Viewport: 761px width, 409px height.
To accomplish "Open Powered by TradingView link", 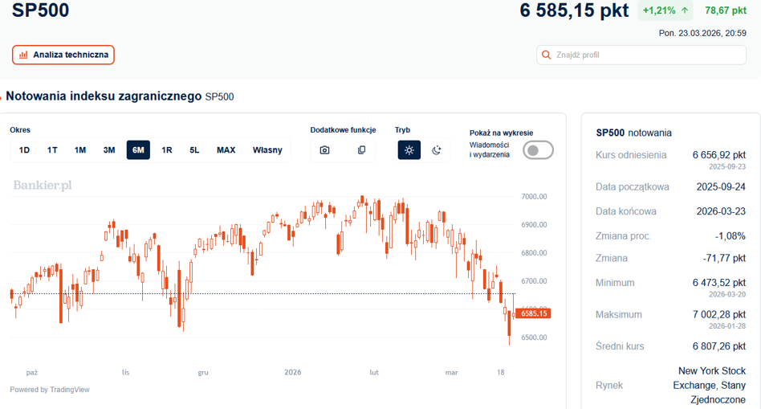I will point(50,390).
